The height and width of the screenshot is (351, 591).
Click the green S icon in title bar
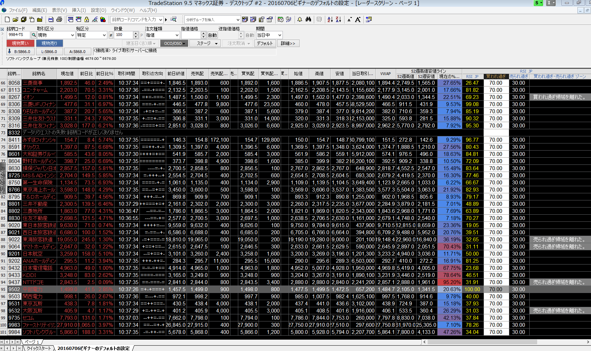click(538, 3)
